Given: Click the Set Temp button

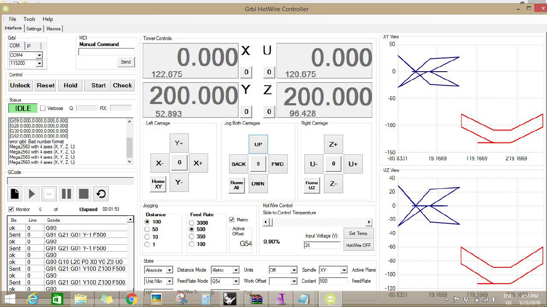Looking at the screenshot, I should 358,233.
